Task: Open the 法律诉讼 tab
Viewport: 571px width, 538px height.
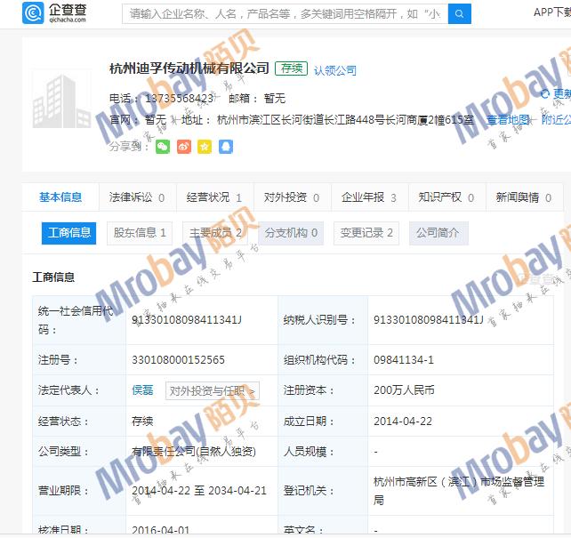Action: [x=131, y=197]
